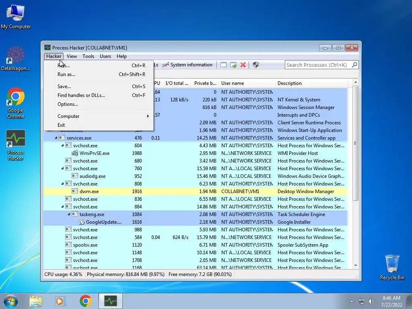Click the GoogleUpdate process icon
The image size is (412, 309).
pyautogui.click(x=81, y=222)
